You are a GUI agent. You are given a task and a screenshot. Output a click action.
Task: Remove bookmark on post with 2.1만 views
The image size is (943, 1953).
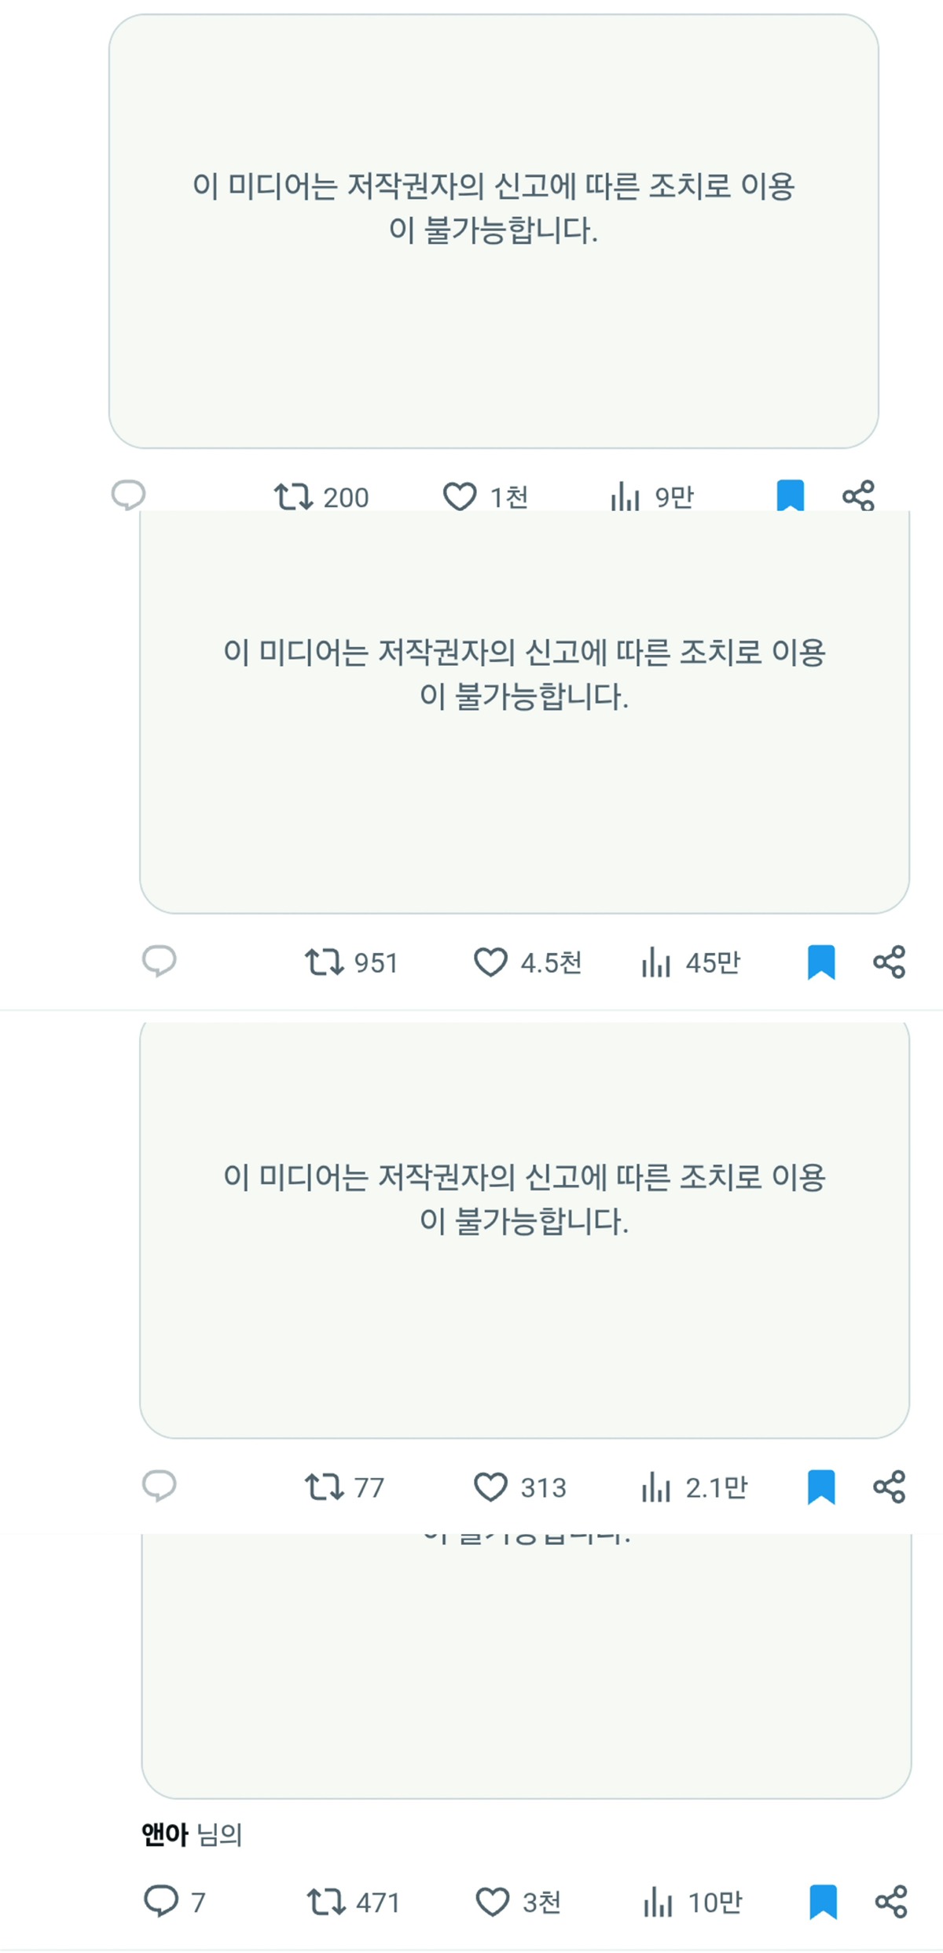[x=821, y=1487]
